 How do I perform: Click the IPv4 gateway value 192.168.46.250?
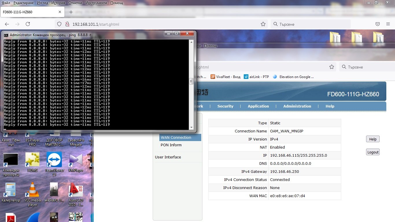pyautogui.click(x=285, y=171)
